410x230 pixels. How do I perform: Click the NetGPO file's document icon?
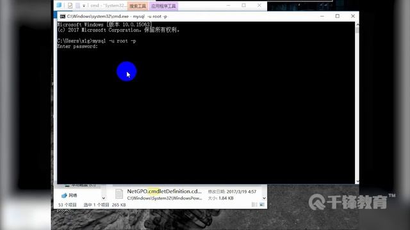[x=119, y=194]
